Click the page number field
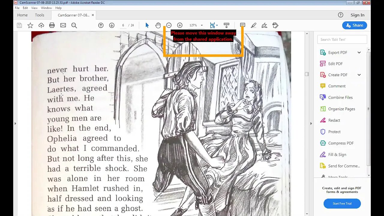 [123, 25]
